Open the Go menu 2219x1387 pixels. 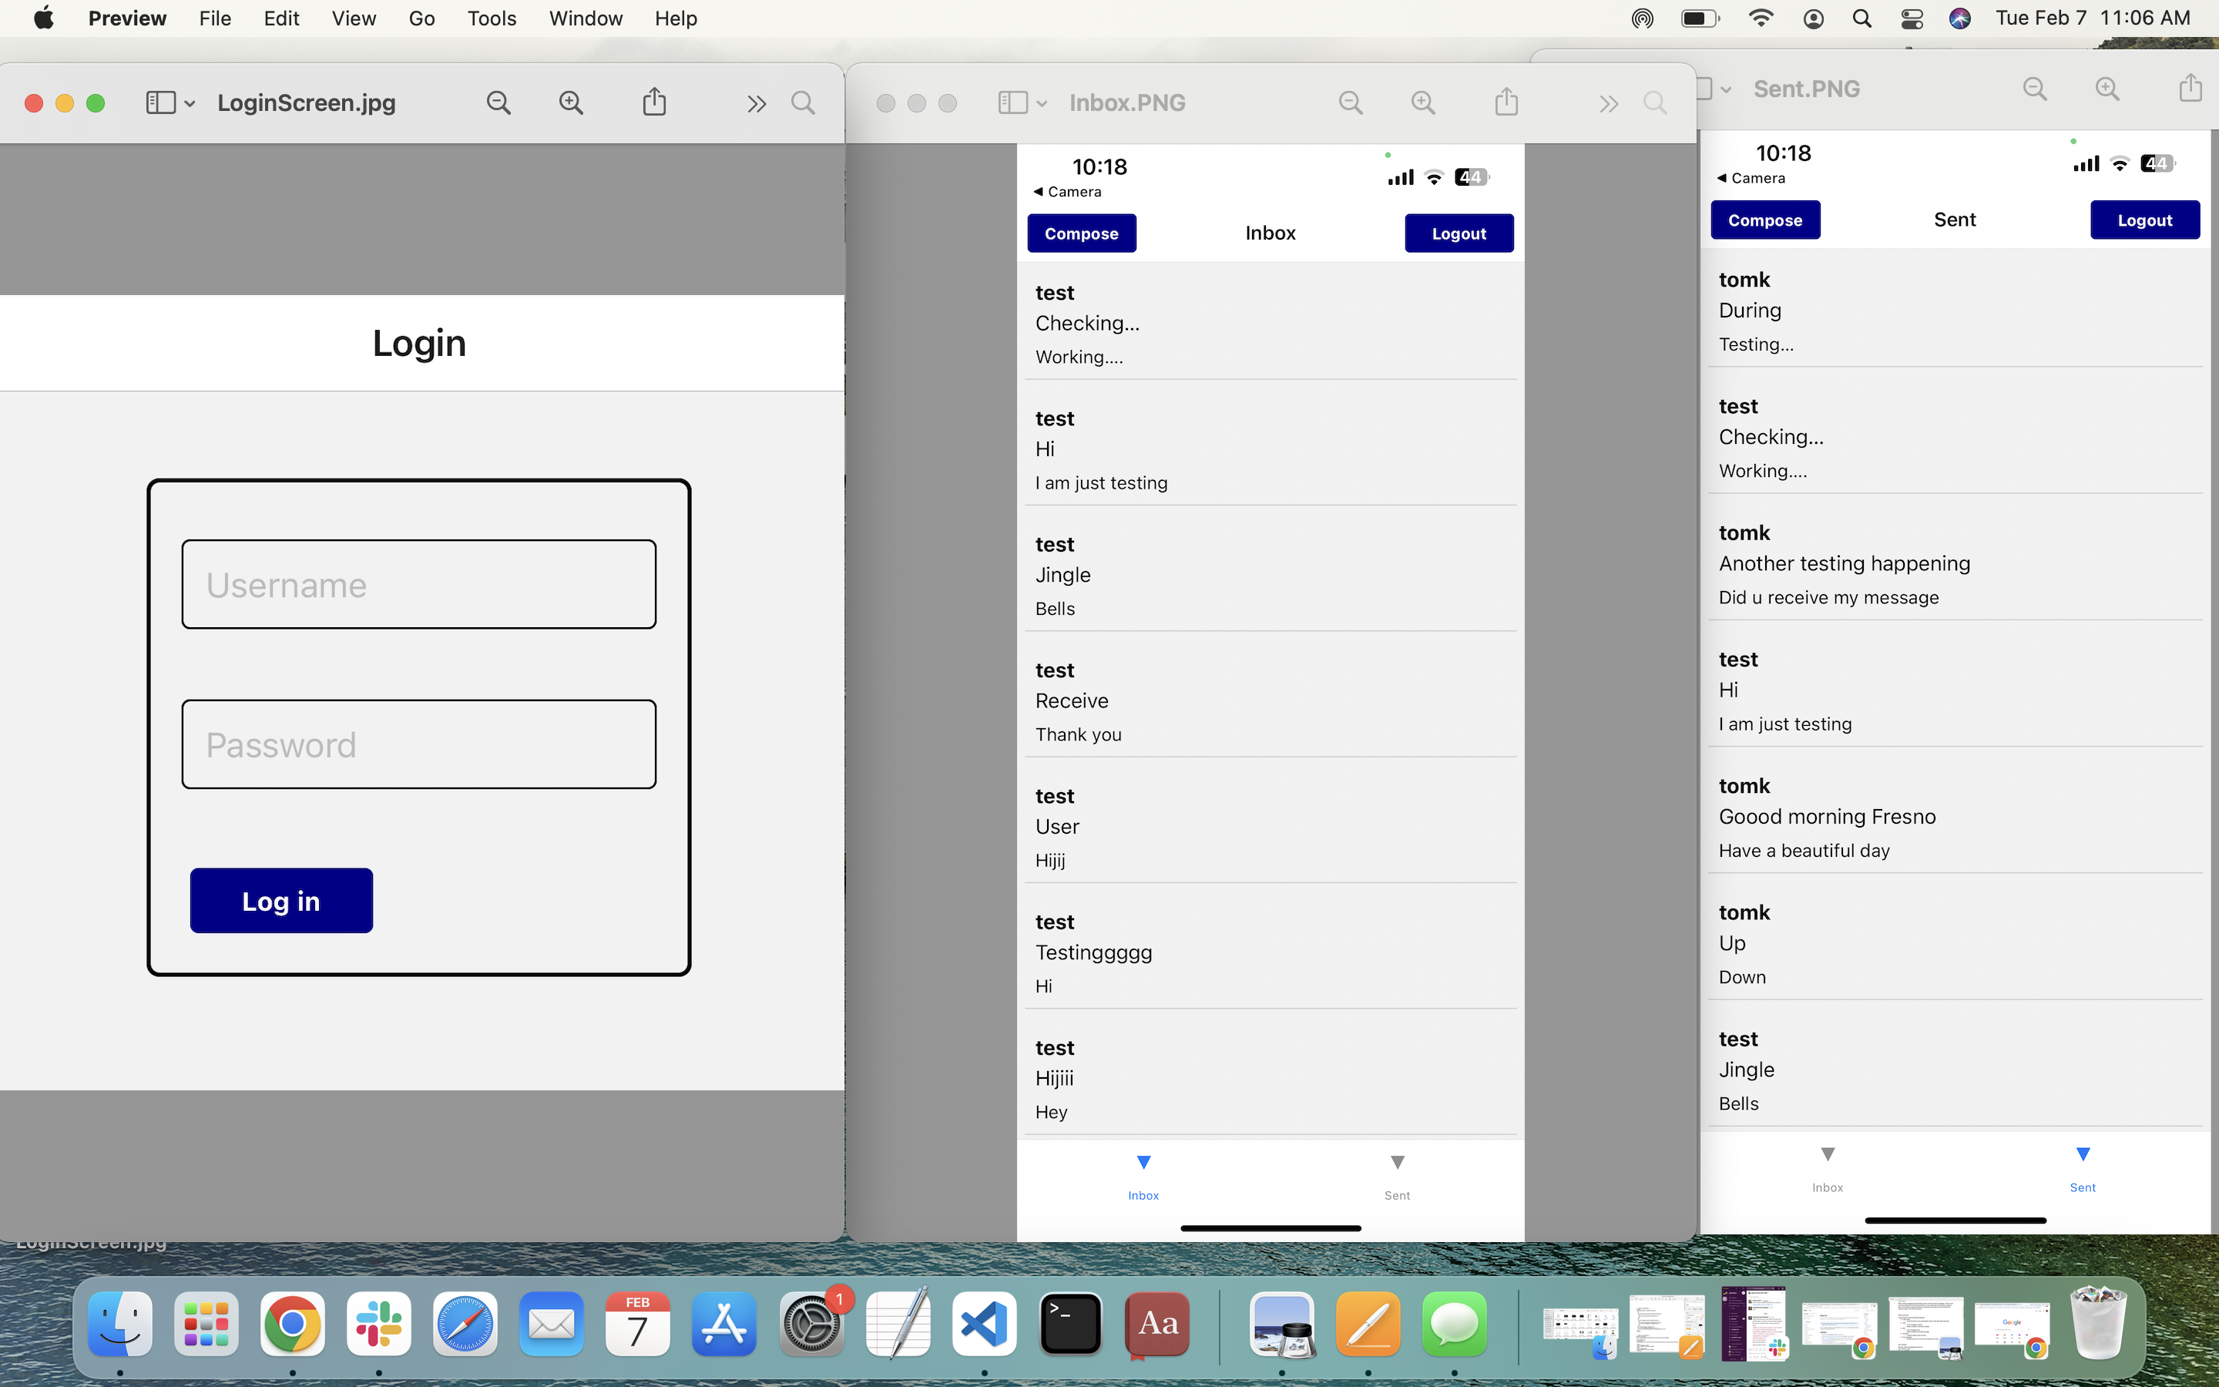click(x=421, y=18)
